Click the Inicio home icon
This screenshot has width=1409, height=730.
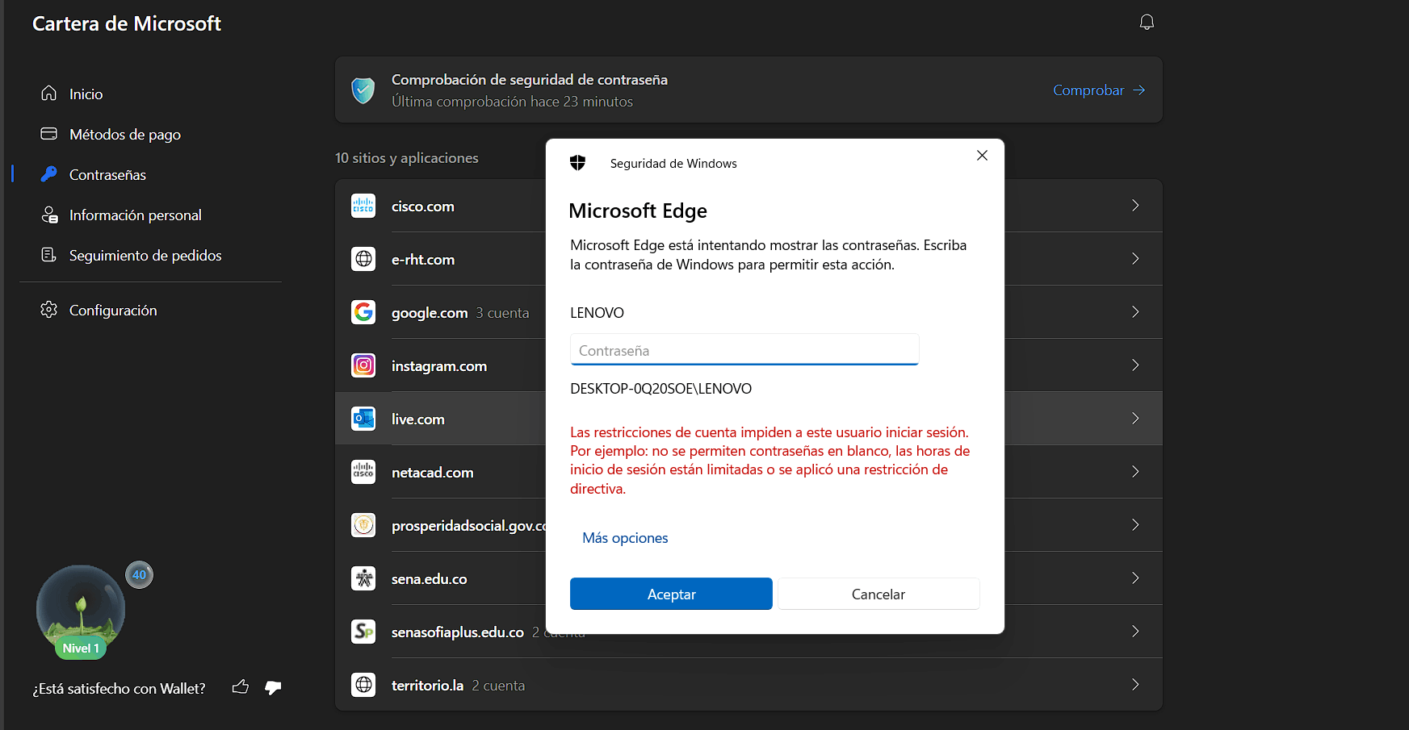coord(49,94)
